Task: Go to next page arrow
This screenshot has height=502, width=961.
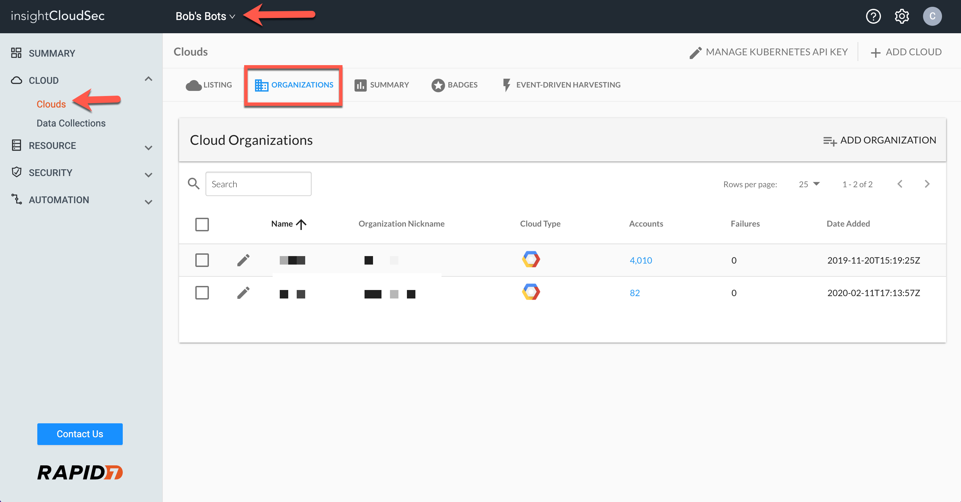Action: (x=927, y=184)
